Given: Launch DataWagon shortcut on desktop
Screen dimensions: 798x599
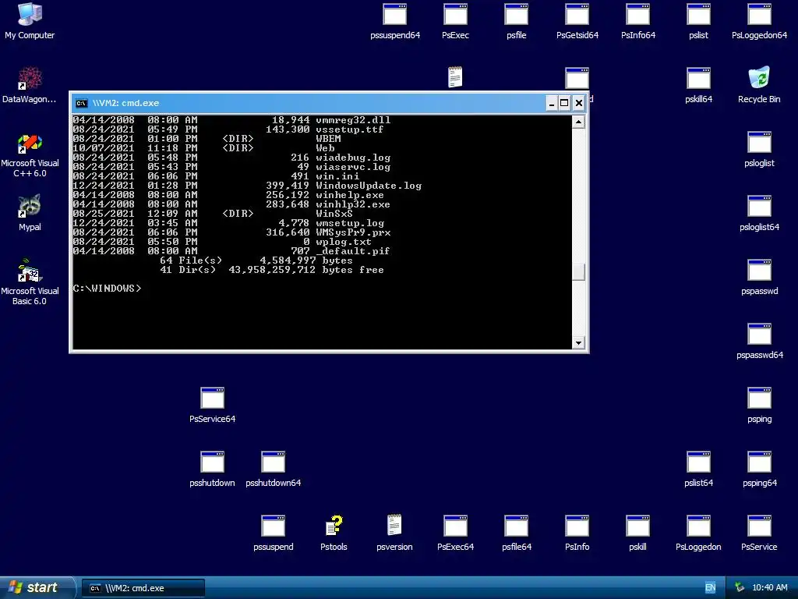Looking at the screenshot, I should tap(30, 85).
